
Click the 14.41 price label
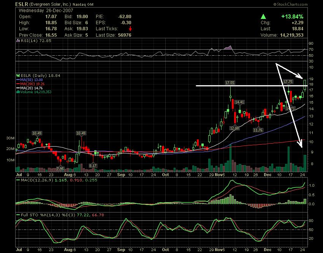pos(239,102)
